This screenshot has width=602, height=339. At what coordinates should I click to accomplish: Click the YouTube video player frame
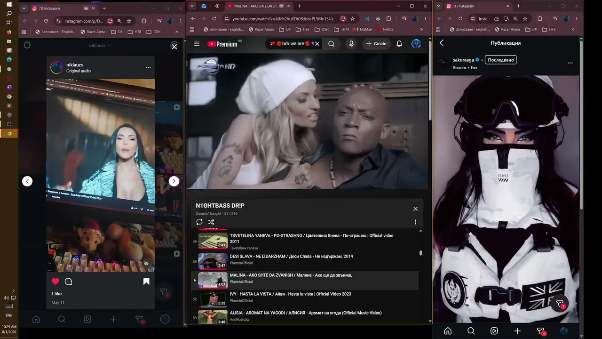[308, 121]
